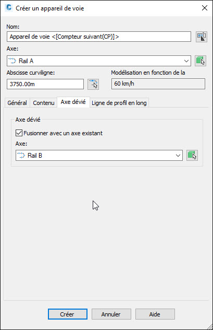Screen dimensions: 213x330
Task: Open help with the Aide button
Action: [x=155, y=314]
